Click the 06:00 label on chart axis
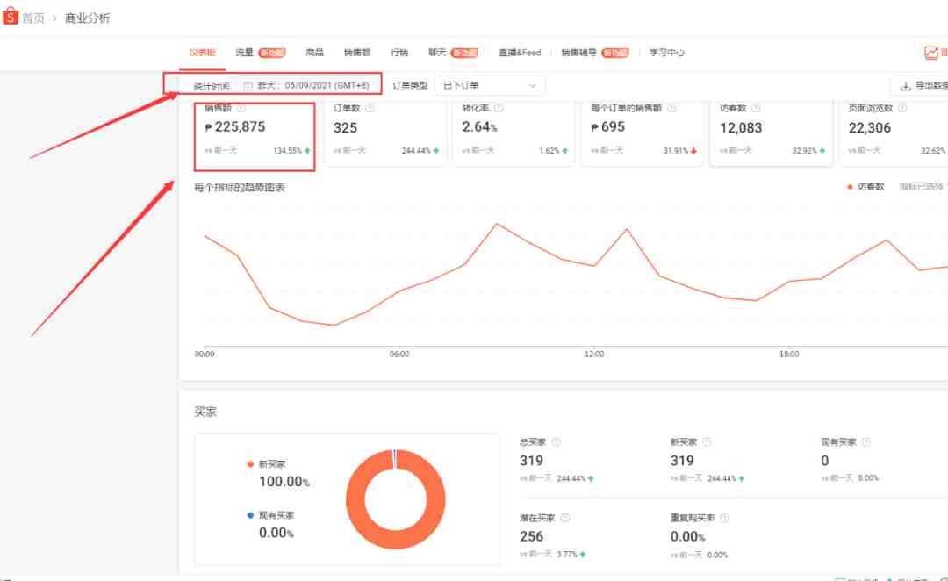This screenshot has width=948, height=581. click(x=399, y=355)
